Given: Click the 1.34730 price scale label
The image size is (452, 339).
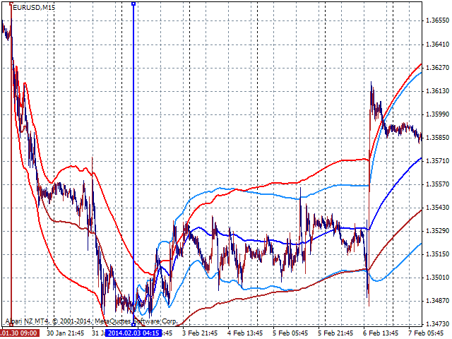Looking at the screenshot, I should pos(437,324).
